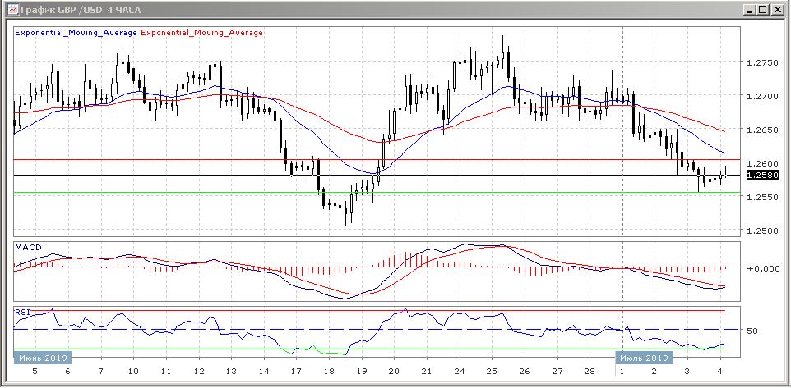
Task: Close the GBP/USD chart window
Action: tap(776, 9)
